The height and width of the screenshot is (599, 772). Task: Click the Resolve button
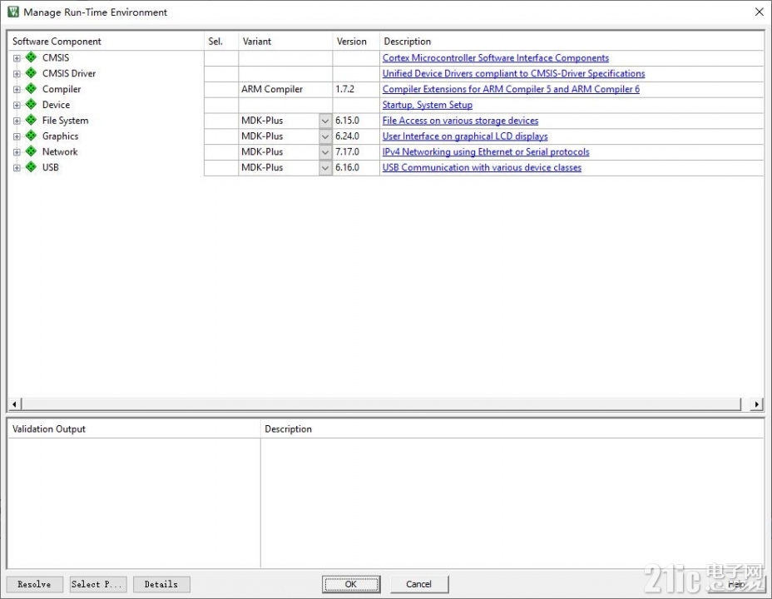click(34, 584)
